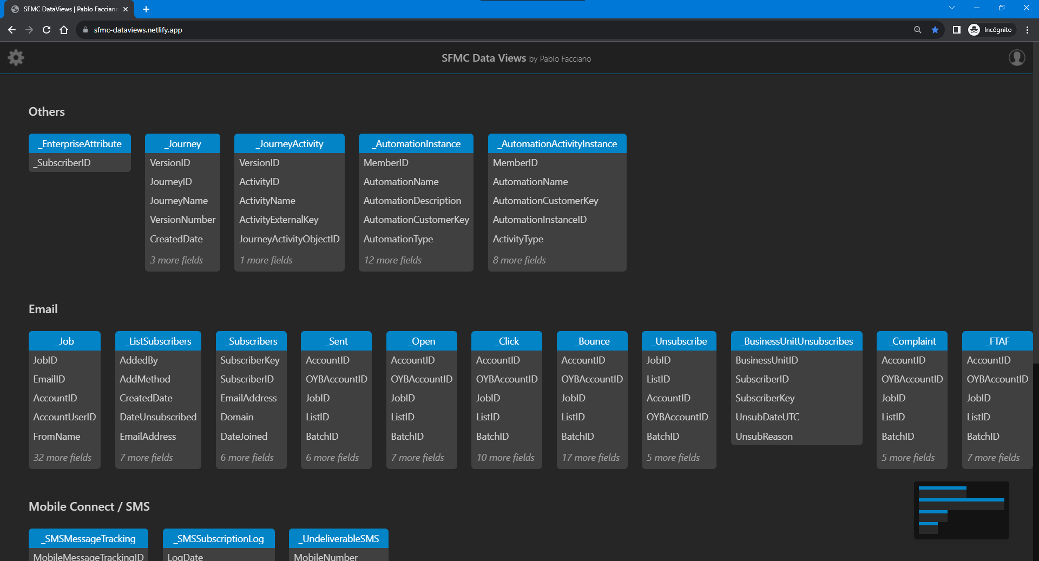Open the _Job data view header

point(64,341)
